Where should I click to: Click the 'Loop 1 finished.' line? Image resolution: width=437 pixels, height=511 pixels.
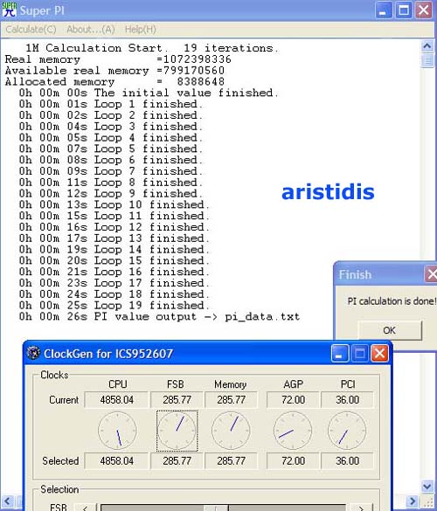(111, 104)
